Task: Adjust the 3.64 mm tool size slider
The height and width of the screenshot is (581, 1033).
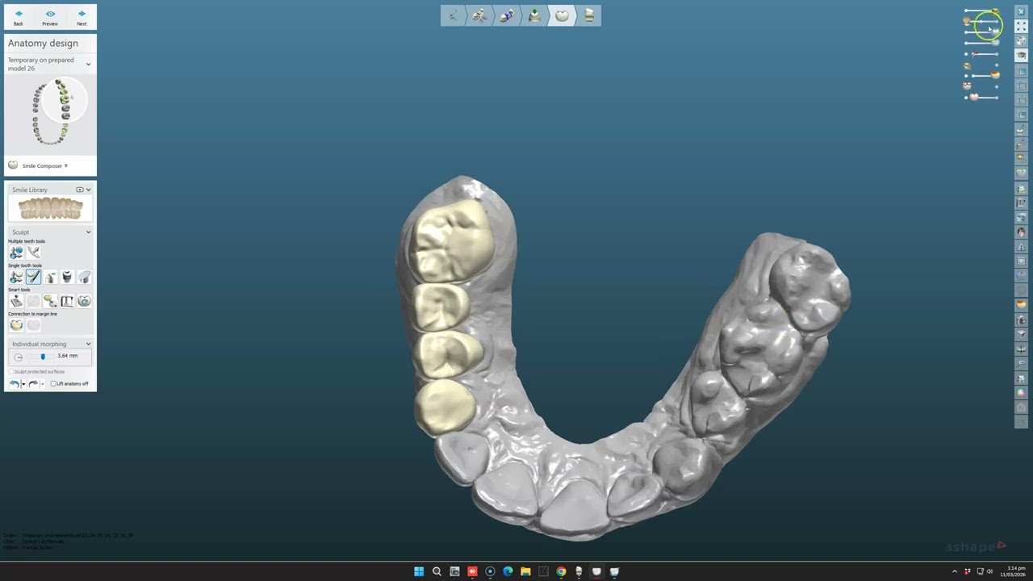Action: point(43,357)
